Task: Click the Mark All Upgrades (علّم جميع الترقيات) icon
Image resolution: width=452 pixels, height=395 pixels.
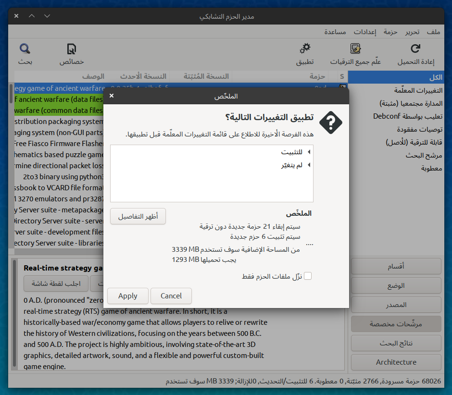Action: (355, 49)
